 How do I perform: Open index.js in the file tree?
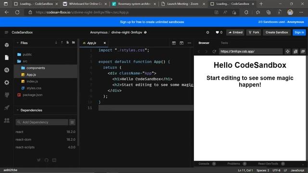point(32,81)
